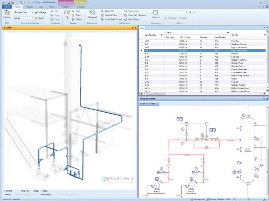Pin the Diagram Viewer panel
The image size is (269, 201).
coord(264,99)
